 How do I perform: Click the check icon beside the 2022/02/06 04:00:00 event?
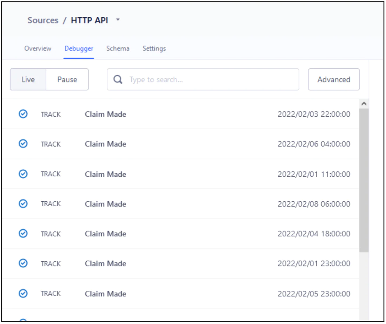23,144
